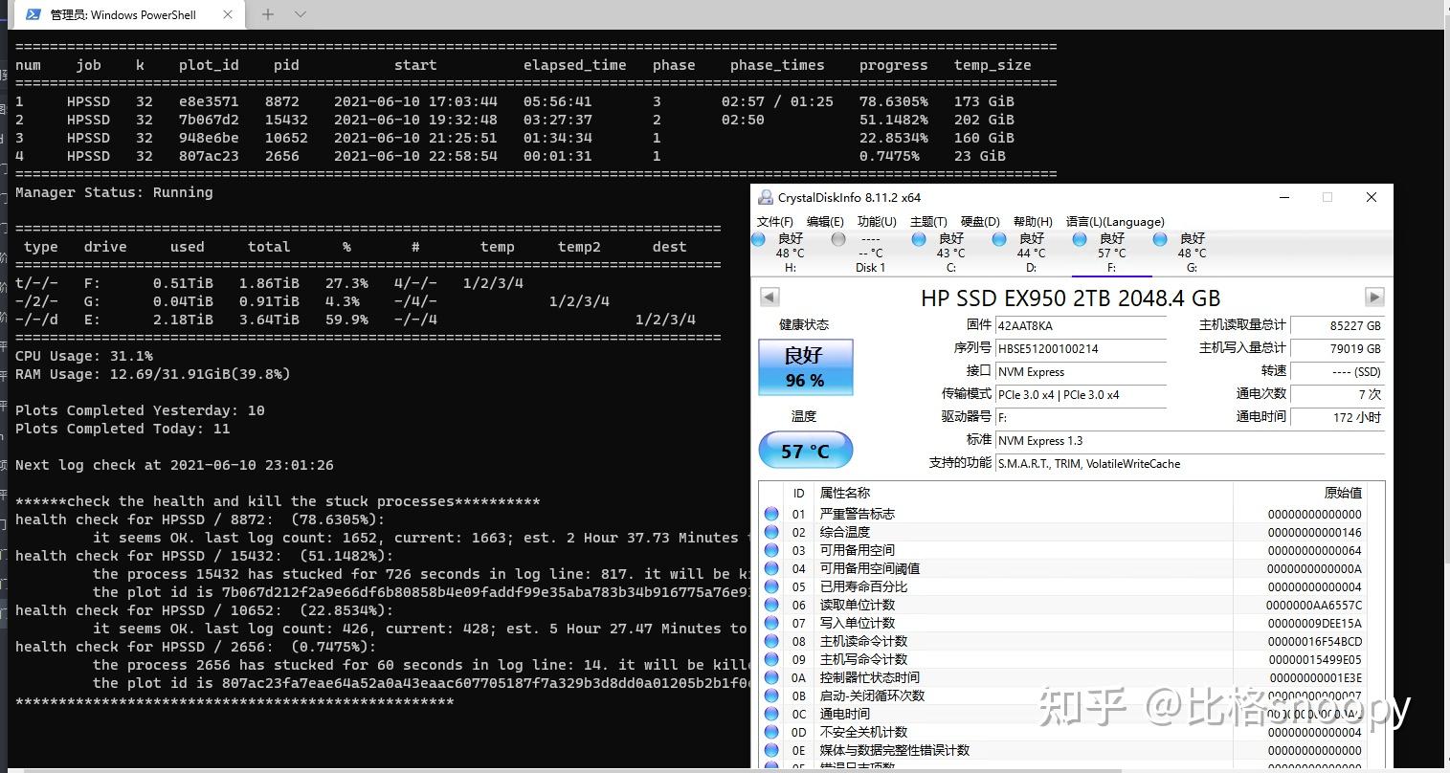Click the left arrow to view previous drive

point(770,297)
